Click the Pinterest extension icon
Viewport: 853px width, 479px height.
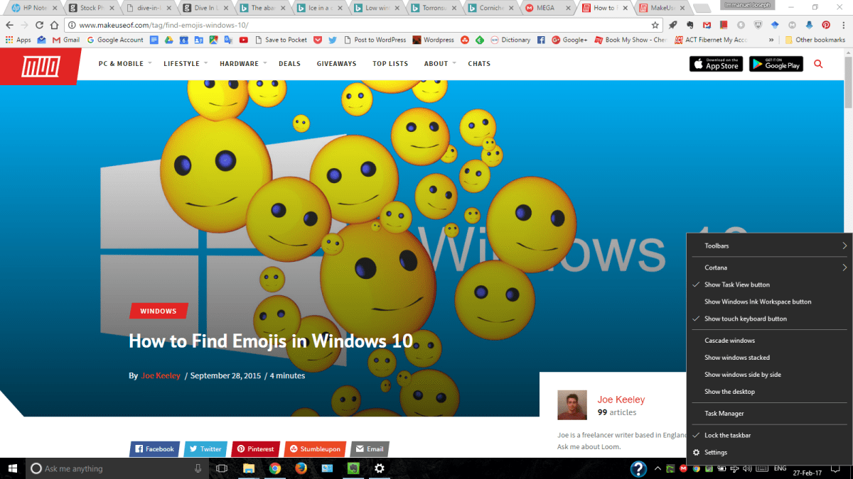(826, 23)
